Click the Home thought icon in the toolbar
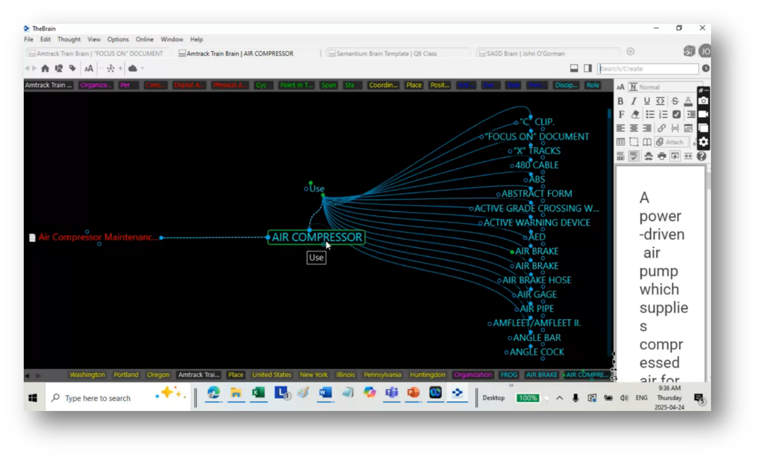The height and width of the screenshot is (459, 759). [x=45, y=68]
